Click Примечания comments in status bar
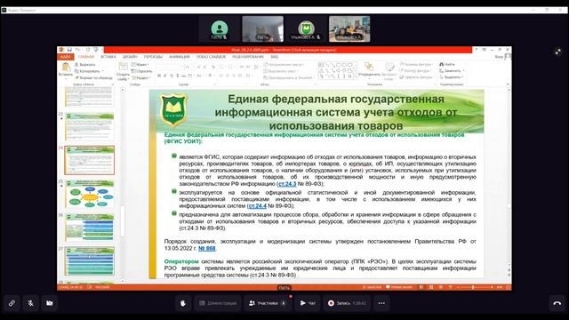 click(399, 287)
